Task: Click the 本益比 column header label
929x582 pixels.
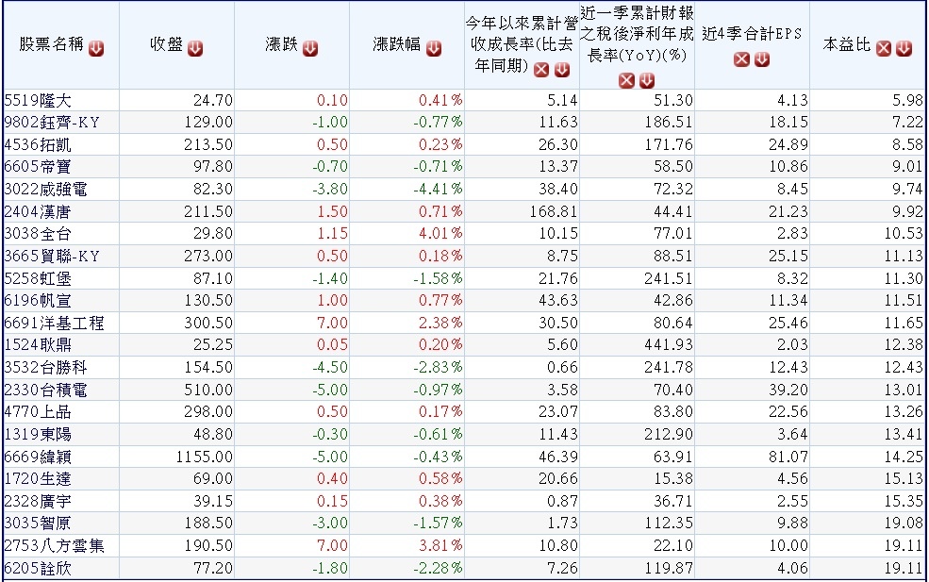Action: point(847,45)
